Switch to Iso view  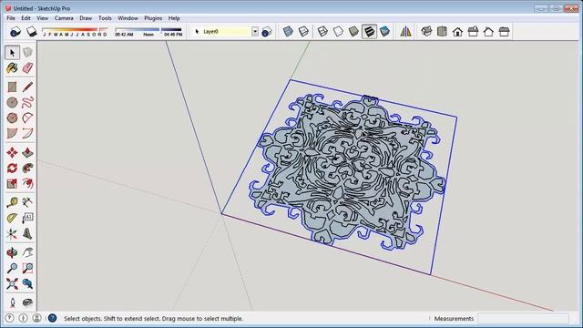click(x=426, y=31)
